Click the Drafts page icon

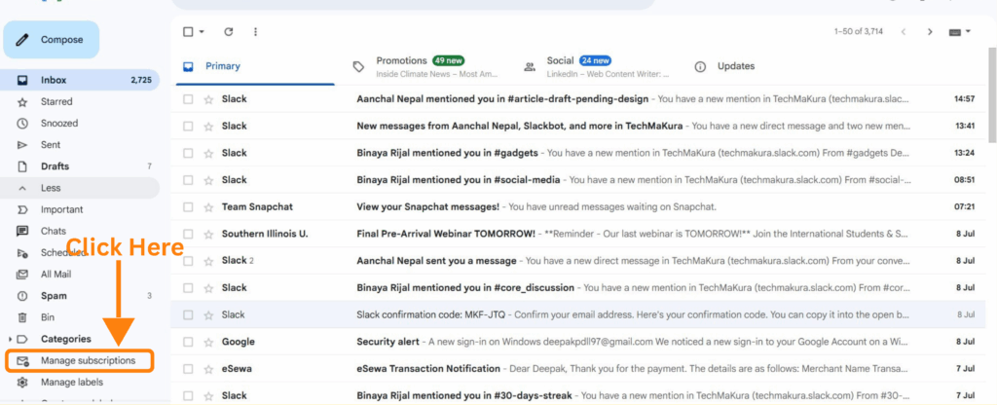(22, 166)
